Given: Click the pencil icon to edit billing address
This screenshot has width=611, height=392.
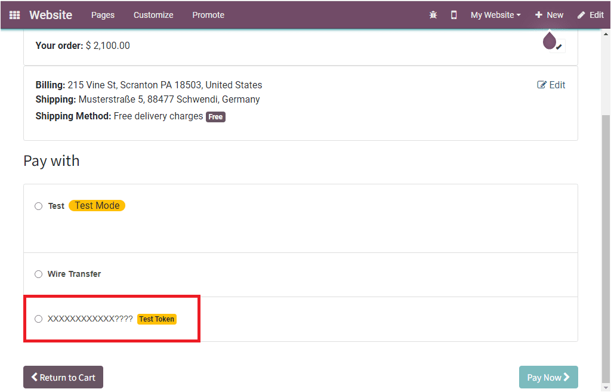Looking at the screenshot, I should coord(542,85).
